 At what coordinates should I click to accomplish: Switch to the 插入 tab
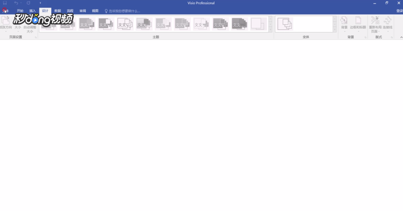[33, 11]
